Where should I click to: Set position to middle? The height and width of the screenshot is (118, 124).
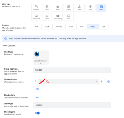pyautogui.click(x=59, y=27)
